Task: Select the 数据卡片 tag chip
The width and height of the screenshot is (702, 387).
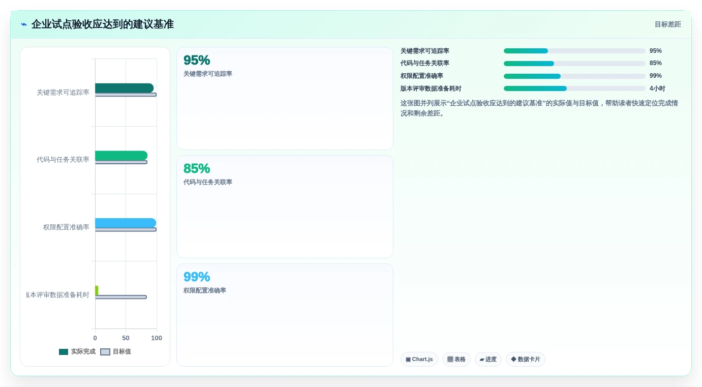Action: click(526, 360)
